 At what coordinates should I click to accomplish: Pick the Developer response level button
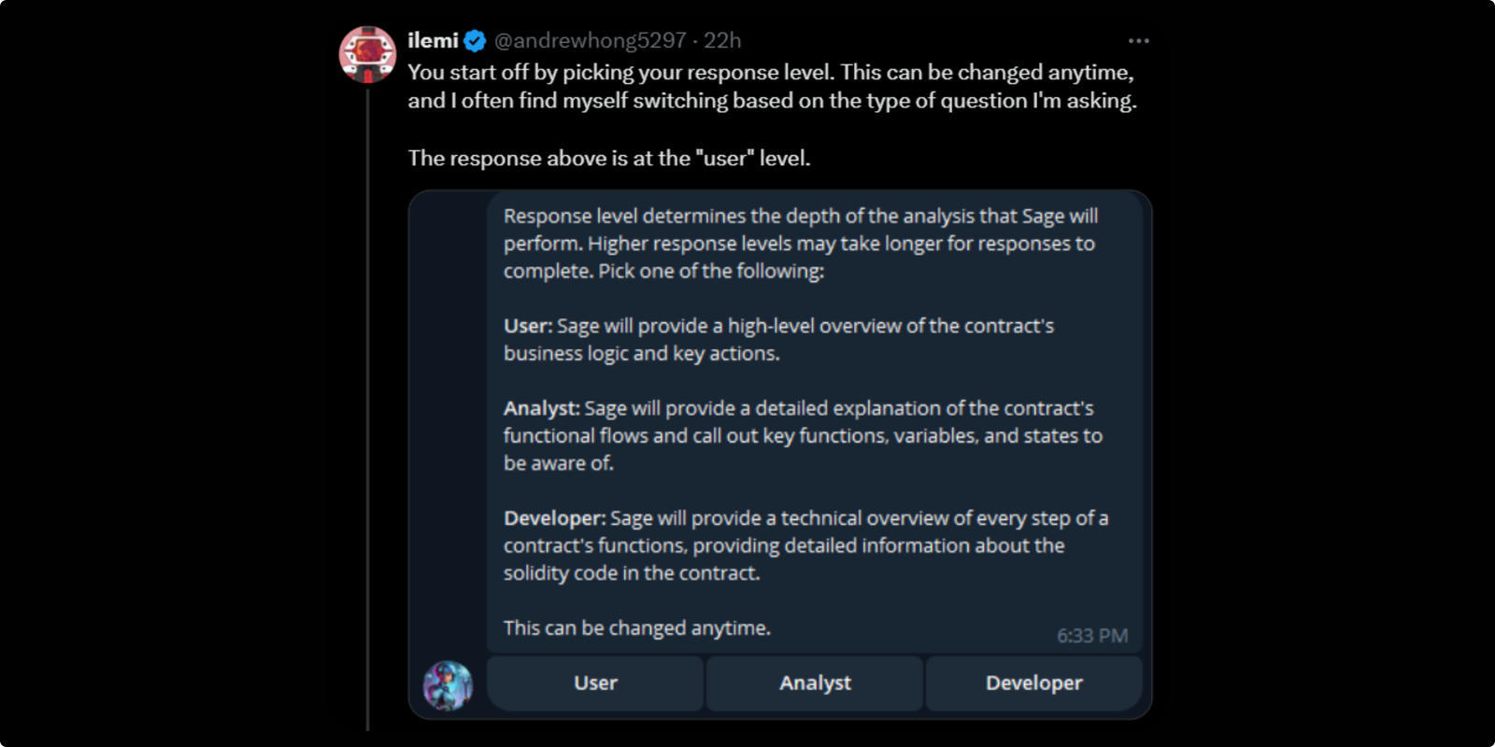(1033, 684)
